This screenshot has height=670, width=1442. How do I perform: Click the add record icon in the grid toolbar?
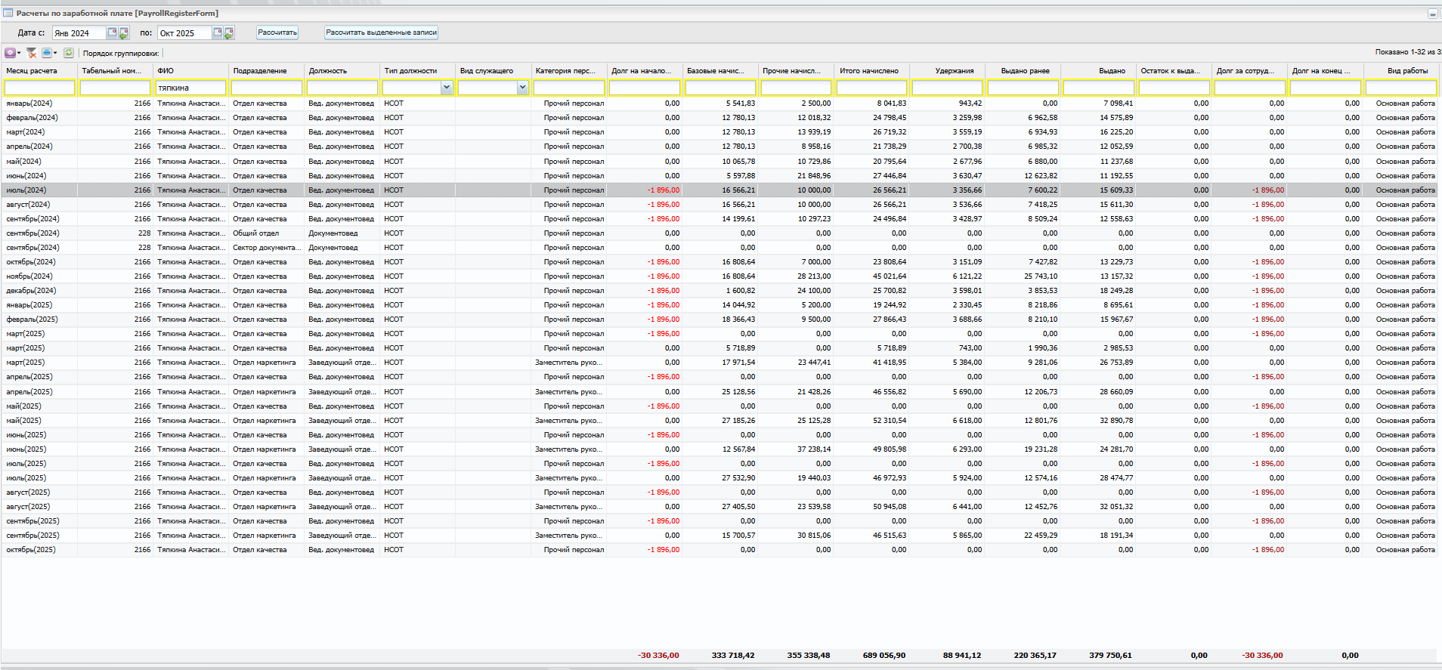10,53
